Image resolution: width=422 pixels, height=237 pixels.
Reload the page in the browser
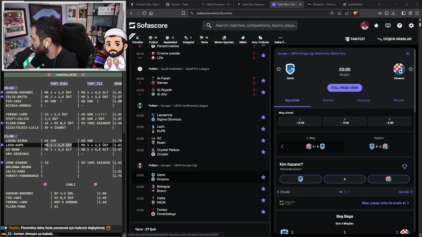pos(144,13)
